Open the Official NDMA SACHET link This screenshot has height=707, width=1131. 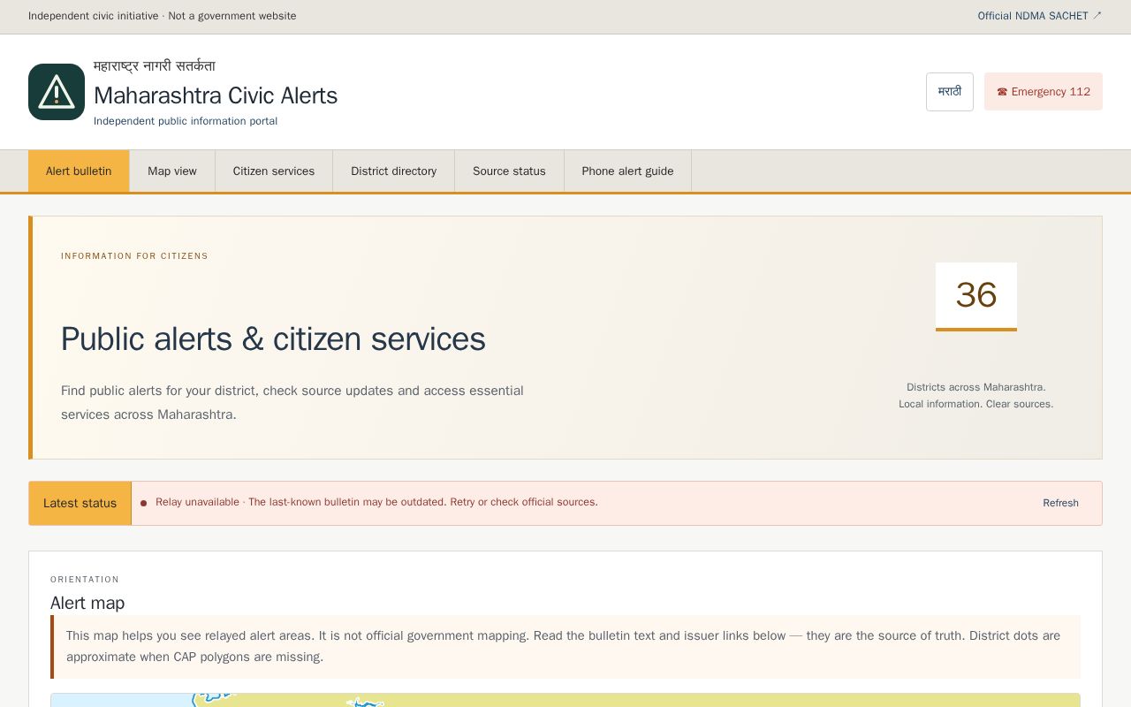pyautogui.click(x=1039, y=16)
